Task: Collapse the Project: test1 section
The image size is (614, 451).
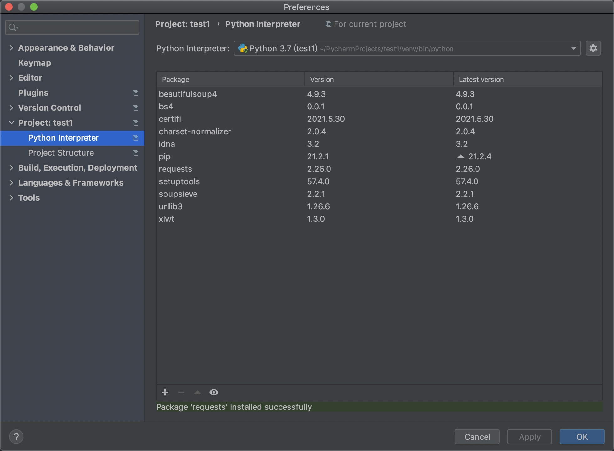Action: [11, 123]
